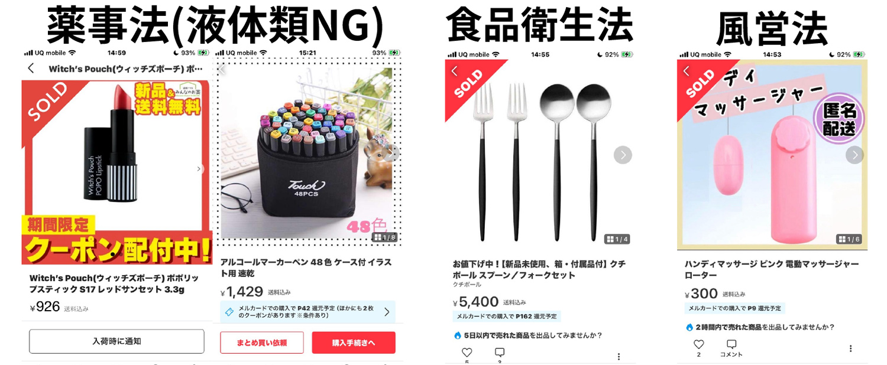Open the 1/4 image counter on the cutlery photo
Image resolution: width=887 pixels, height=365 pixels.
[617, 239]
